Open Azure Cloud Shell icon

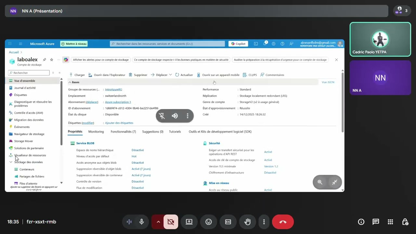[x=256, y=44]
